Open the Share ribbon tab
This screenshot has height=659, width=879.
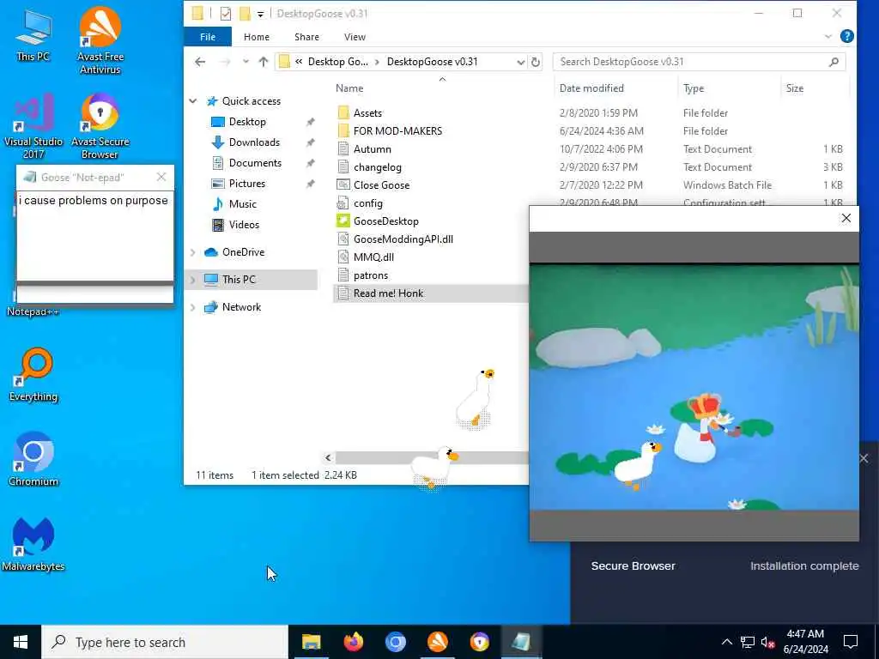click(x=306, y=36)
